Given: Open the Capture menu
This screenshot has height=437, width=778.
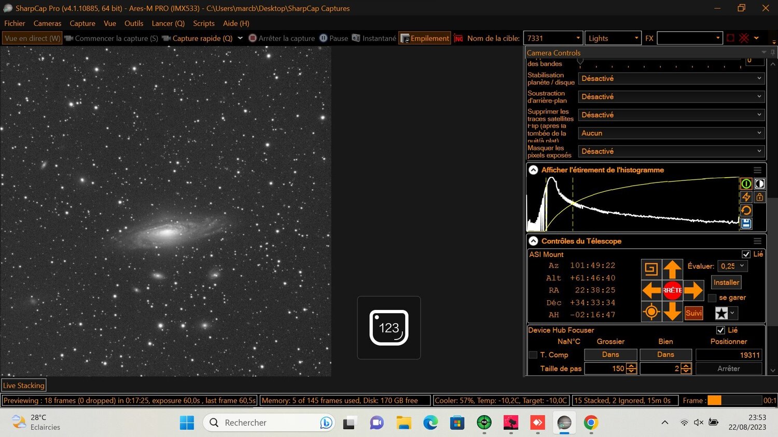Looking at the screenshot, I should (x=82, y=23).
